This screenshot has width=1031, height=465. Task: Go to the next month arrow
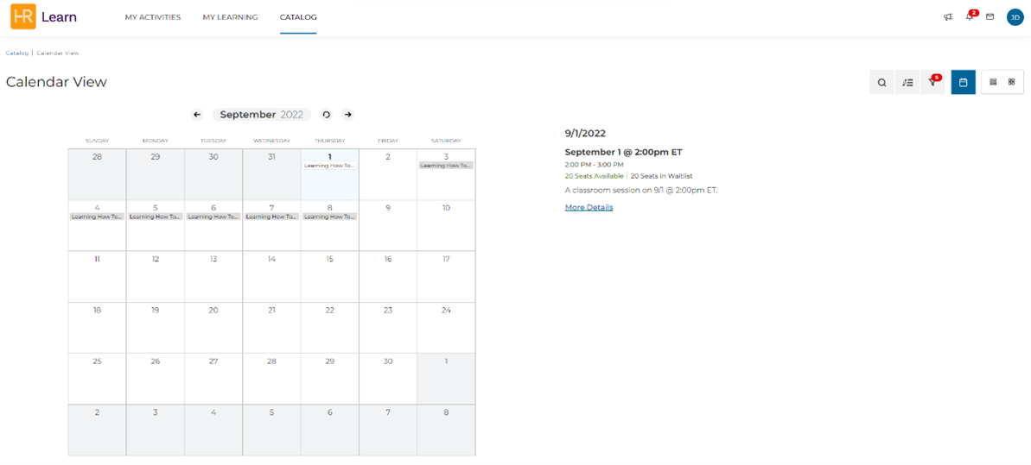[x=347, y=114]
